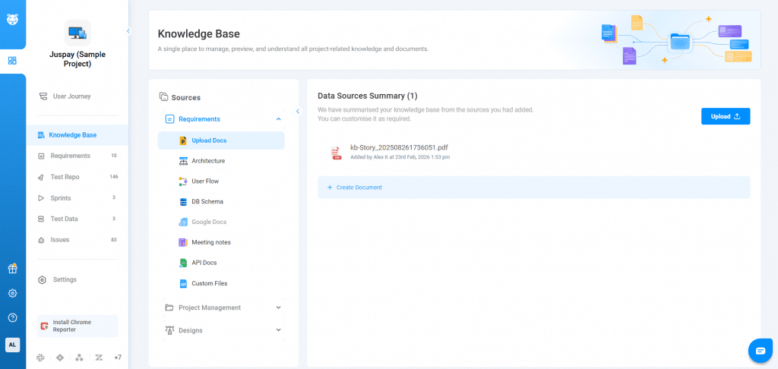Click the kb-Story PDF file icon

[336, 153]
